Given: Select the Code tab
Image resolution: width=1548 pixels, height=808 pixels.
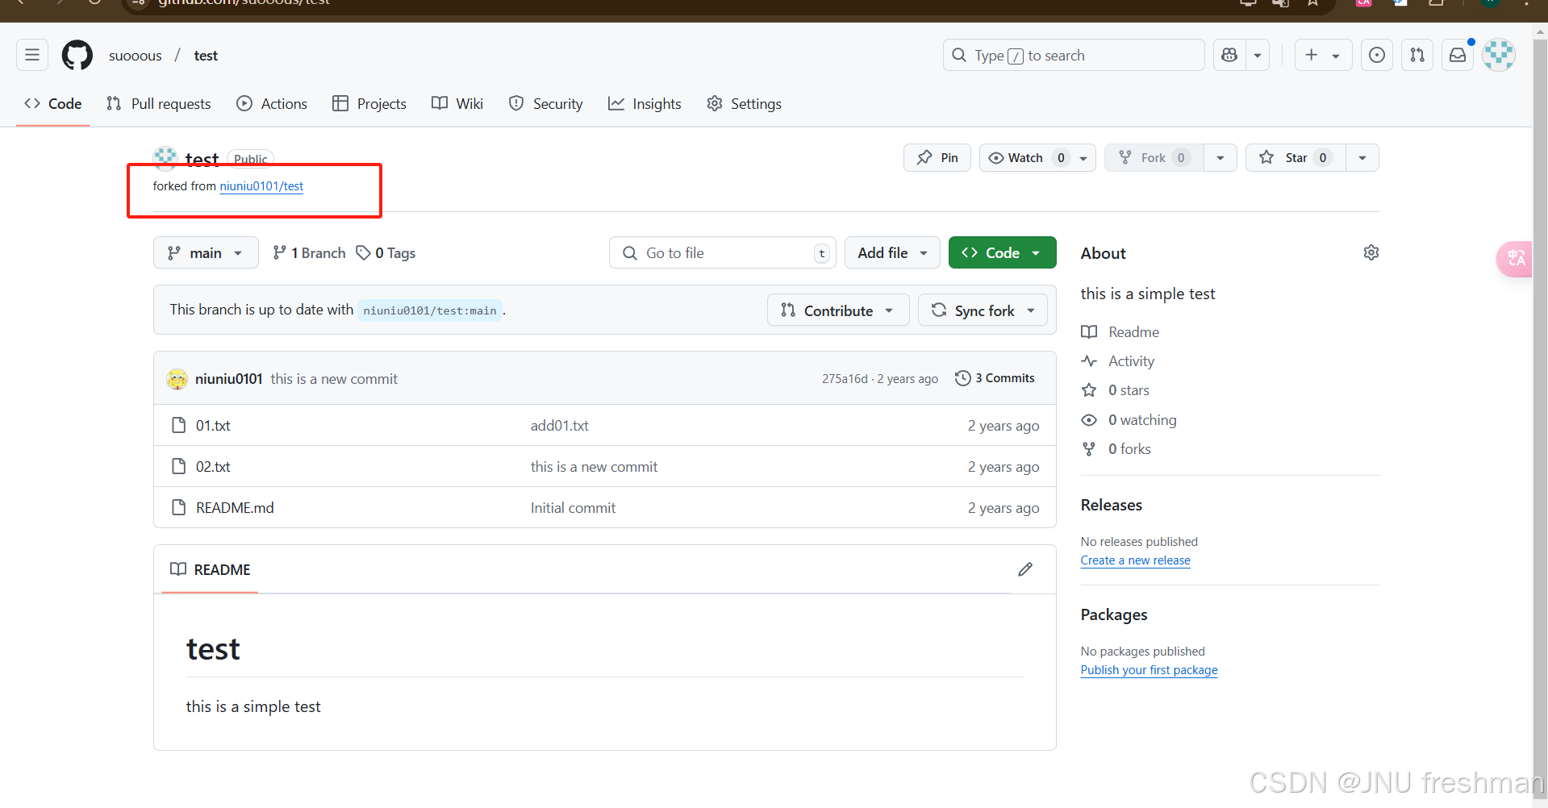Looking at the screenshot, I should (x=53, y=103).
